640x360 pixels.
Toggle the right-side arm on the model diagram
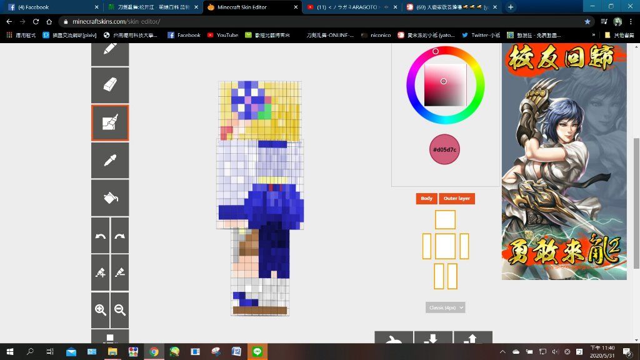464,246
